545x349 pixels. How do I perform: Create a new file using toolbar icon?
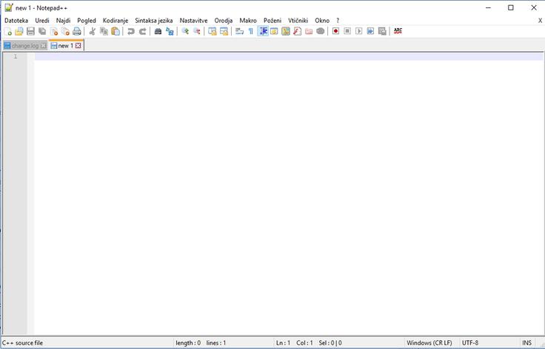click(x=7, y=31)
